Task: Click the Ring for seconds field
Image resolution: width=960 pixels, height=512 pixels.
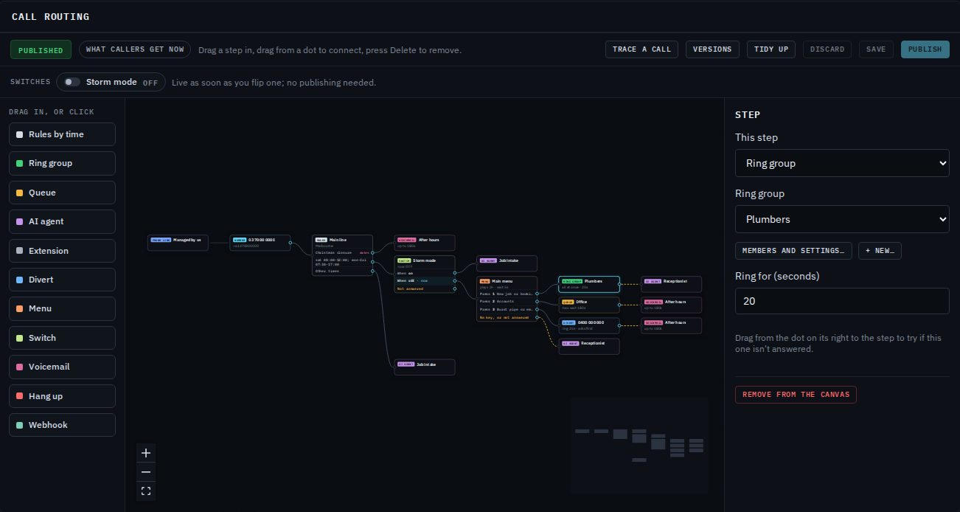Action: tap(842, 301)
